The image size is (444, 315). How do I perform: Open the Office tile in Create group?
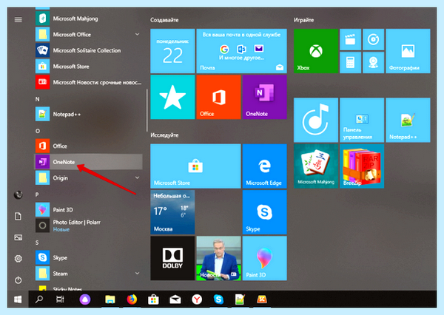point(218,97)
